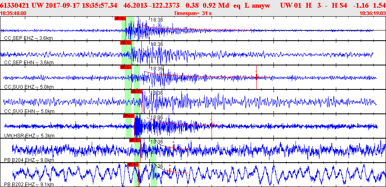Screen dimensions: 386x187
Task: Select the coda duration marker on PB B204 EHZ
Action: (x=174, y=148)
